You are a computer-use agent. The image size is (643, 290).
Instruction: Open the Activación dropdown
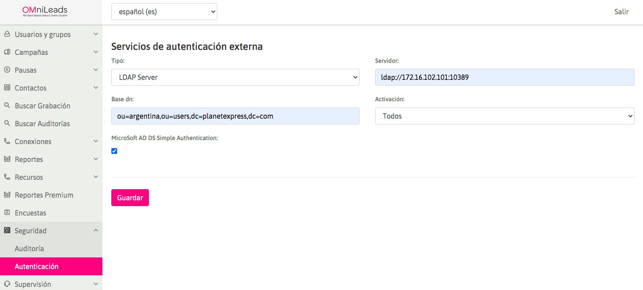[504, 116]
